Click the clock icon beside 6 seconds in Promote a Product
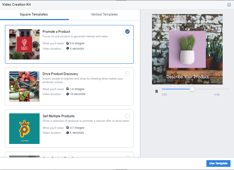The height and width of the screenshot is (170, 234). pos(68,48)
